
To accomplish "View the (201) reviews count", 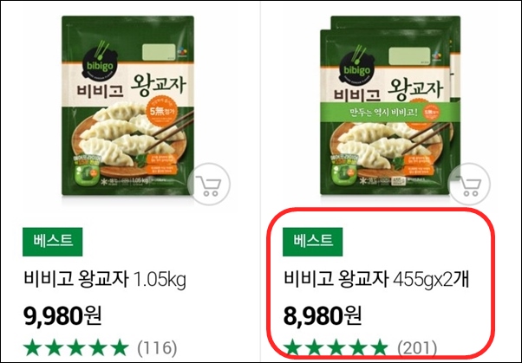I will pyautogui.click(x=417, y=348).
